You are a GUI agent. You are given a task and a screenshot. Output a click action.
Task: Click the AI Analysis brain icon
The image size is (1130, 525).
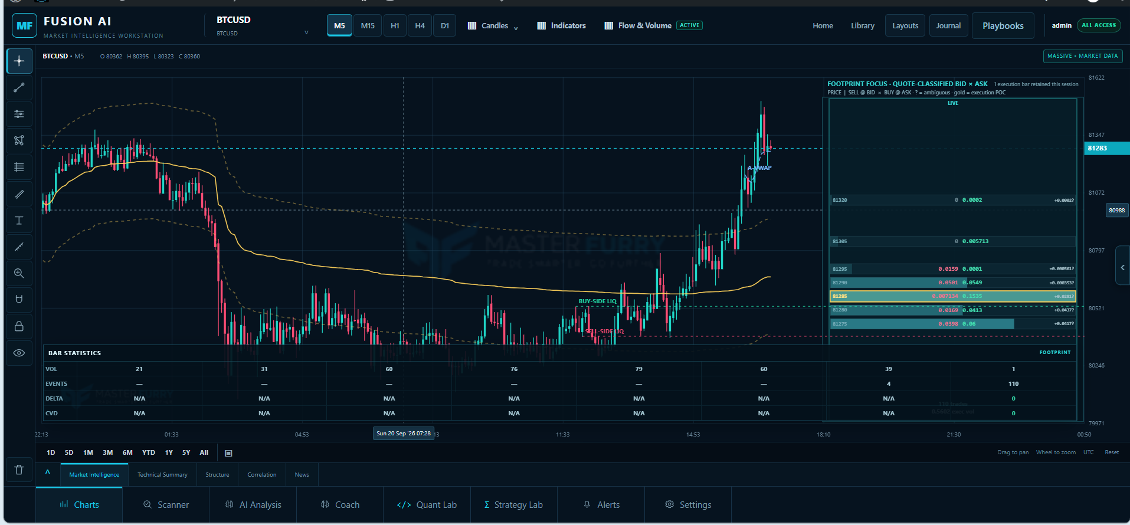[230, 504]
